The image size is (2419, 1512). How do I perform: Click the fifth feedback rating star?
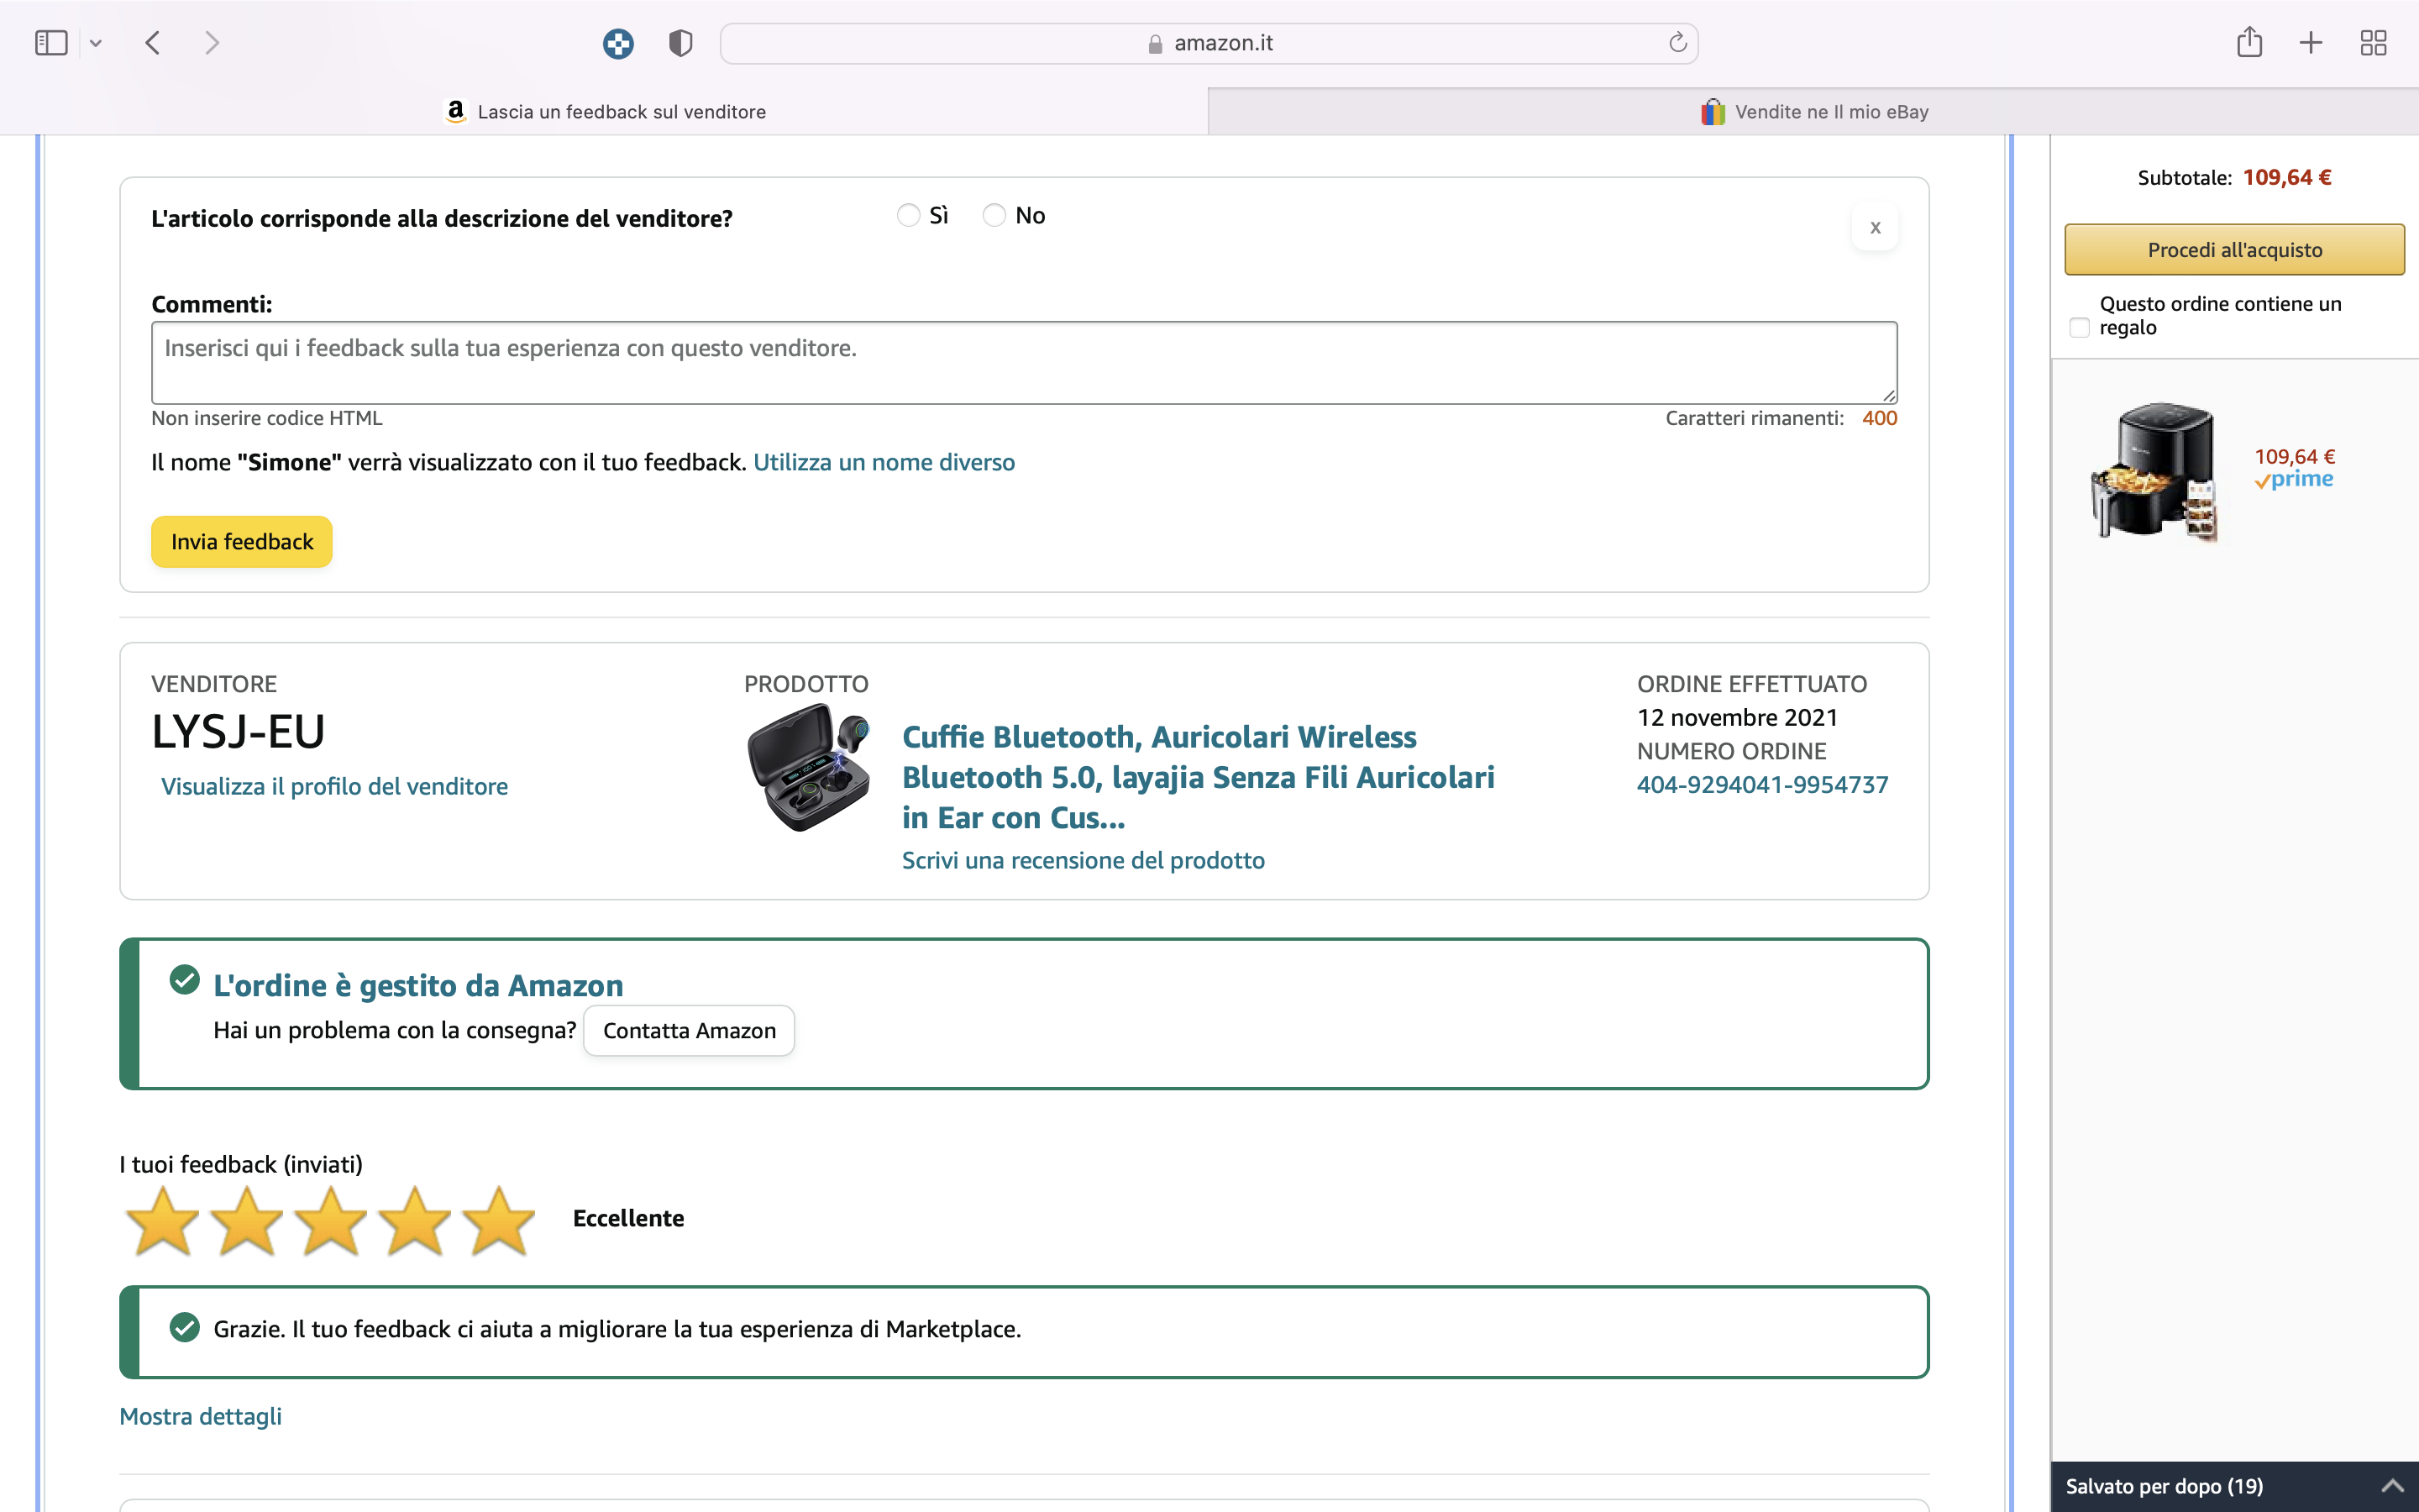(x=498, y=1220)
